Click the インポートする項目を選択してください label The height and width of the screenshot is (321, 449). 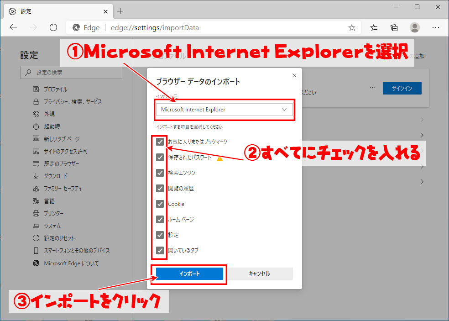(x=189, y=127)
